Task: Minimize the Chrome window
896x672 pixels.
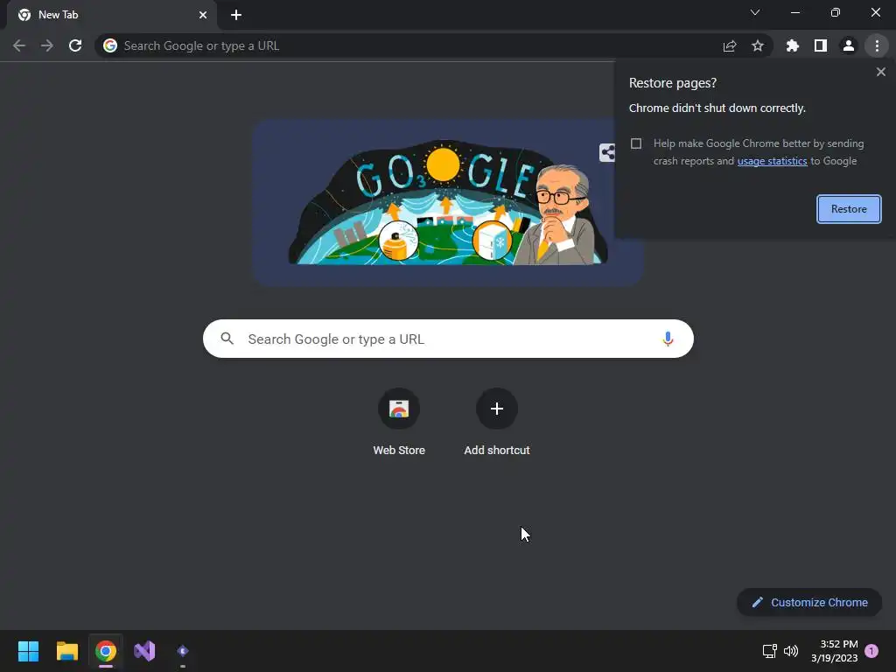Action: 794,12
